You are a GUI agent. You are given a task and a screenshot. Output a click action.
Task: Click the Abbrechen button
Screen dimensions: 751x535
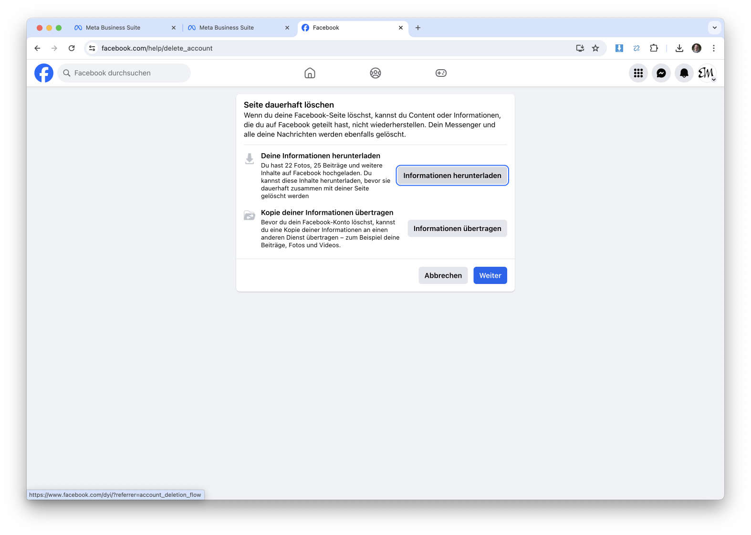click(443, 275)
